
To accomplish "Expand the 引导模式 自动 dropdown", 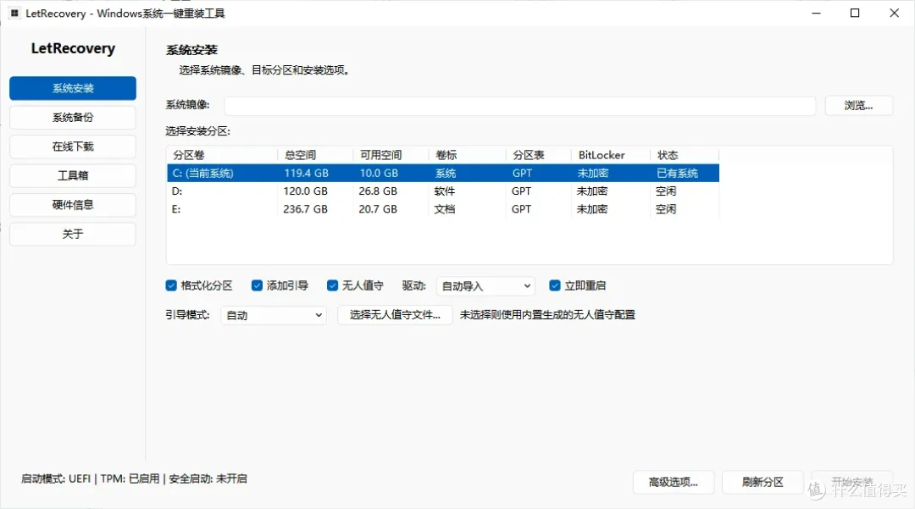I will [273, 315].
